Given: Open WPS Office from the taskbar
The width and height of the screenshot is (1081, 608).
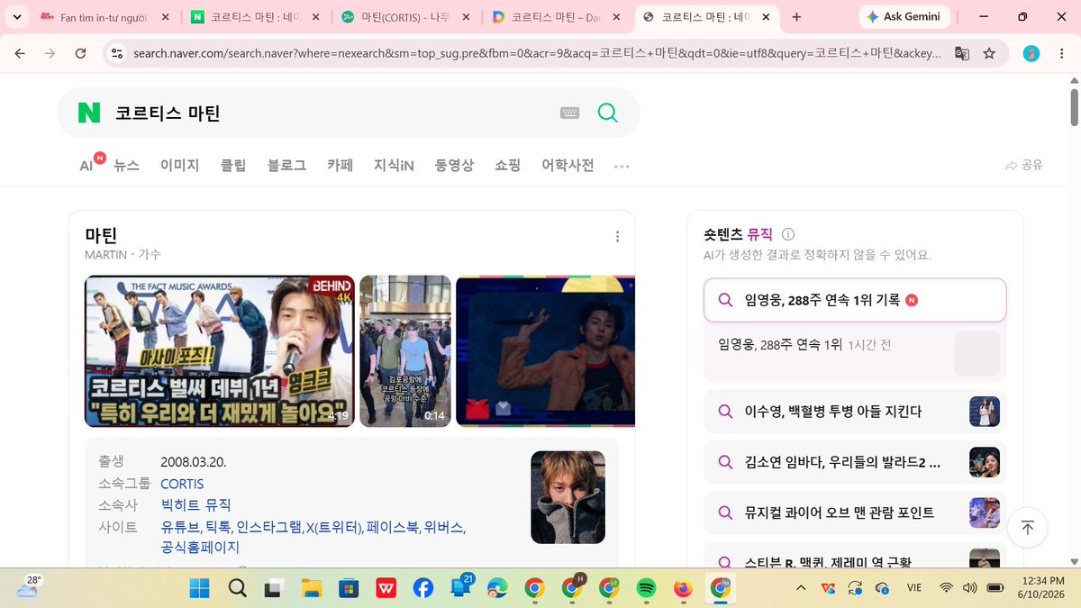Looking at the screenshot, I should pos(386,588).
